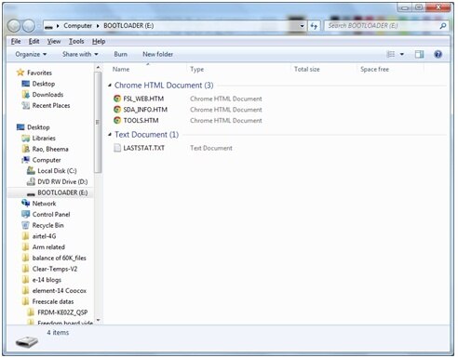Image resolution: width=458 pixels, height=358 pixels.
Task: Click the text file icon of LASTSTAT.TXT
Action: coord(117,148)
